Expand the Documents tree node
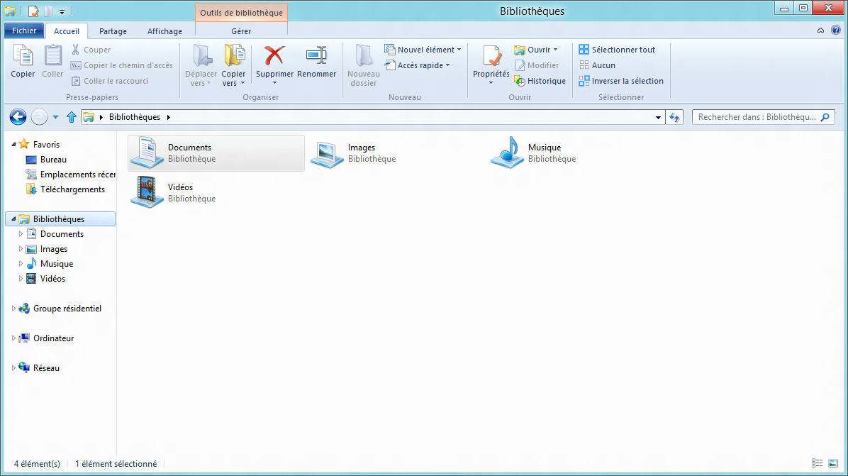Image resolution: width=848 pixels, height=476 pixels. pyautogui.click(x=21, y=233)
